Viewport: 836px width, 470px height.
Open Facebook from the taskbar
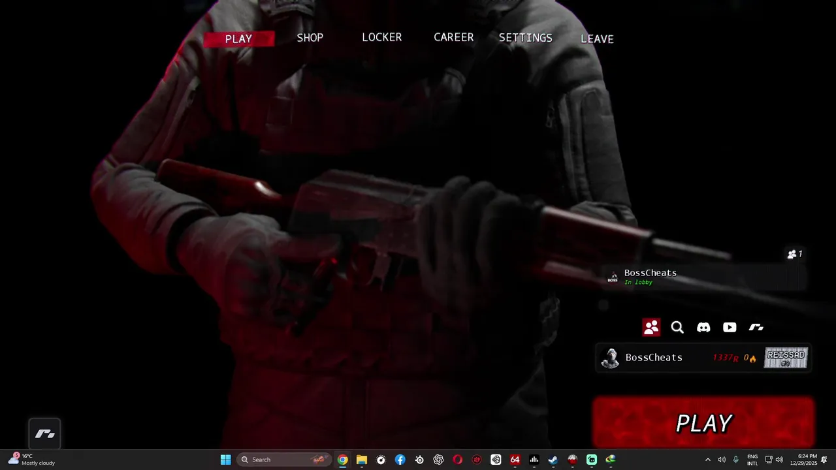(x=400, y=460)
